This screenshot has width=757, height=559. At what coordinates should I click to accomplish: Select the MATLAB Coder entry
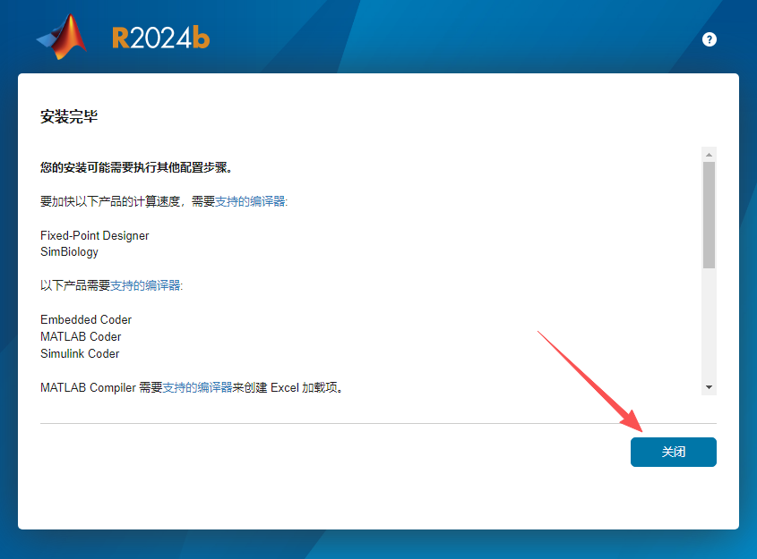[x=81, y=336]
